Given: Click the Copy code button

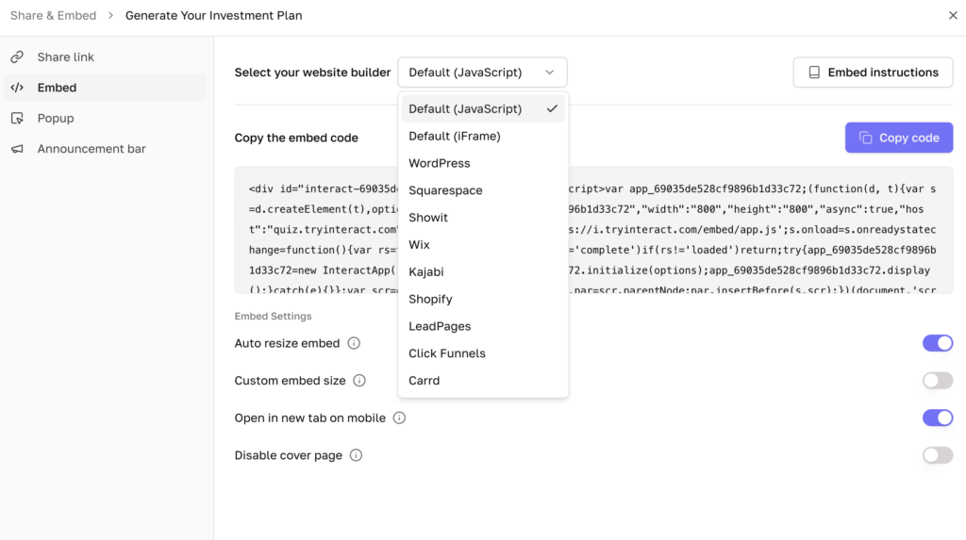Looking at the screenshot, I should coord(899,138).
